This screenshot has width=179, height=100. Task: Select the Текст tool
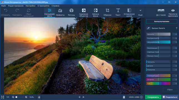pos(118,12)
